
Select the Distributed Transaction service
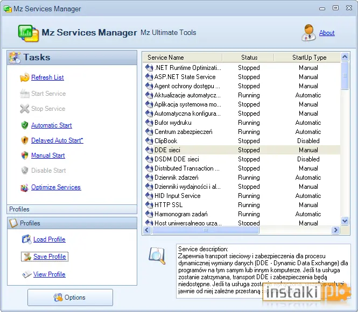coord(242,168)
